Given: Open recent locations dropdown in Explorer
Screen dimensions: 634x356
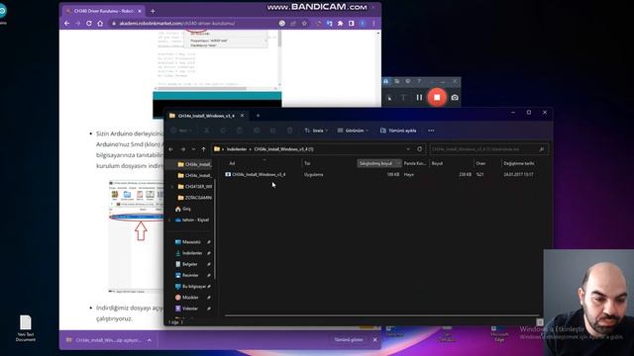Looking at the screenshot, I should click(x=193, y=149).
